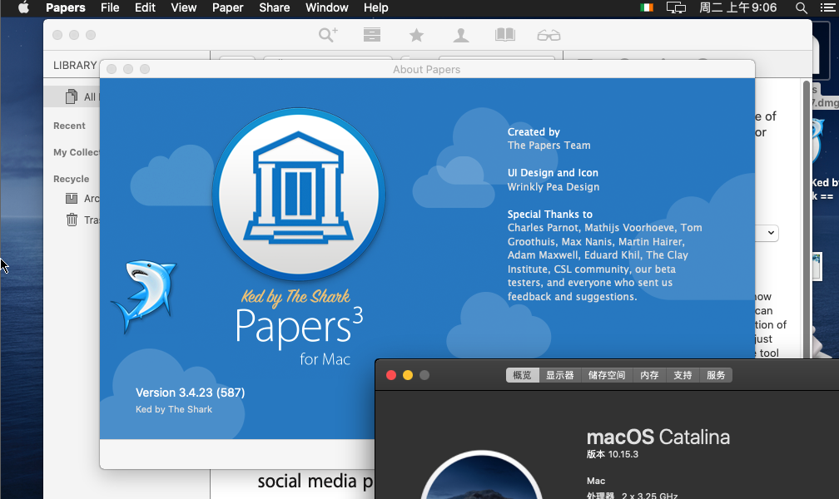
Task: Open the search-plus tool in Papers toolbar
Action: [328, 35]
